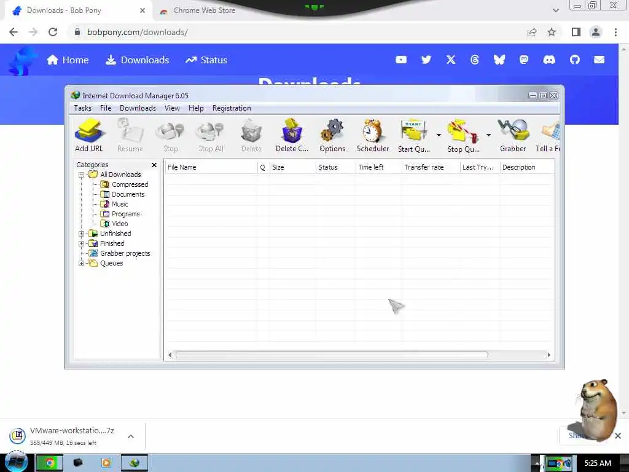The image size is (629, 472).
Task: Click the email envelope icon
Action: 600,60
